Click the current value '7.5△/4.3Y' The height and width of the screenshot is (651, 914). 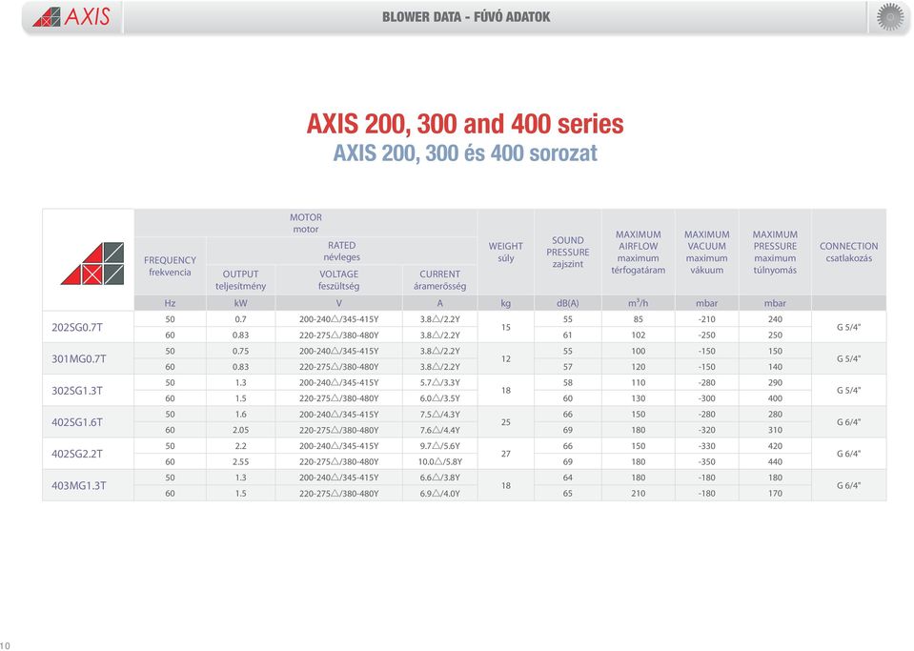[x=440, y=415]
